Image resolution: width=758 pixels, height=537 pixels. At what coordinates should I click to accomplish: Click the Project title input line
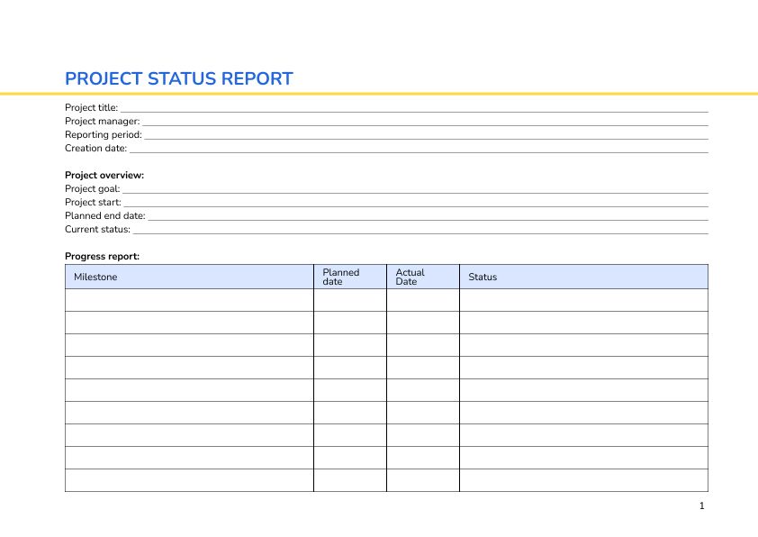click(x=405, y=106)
